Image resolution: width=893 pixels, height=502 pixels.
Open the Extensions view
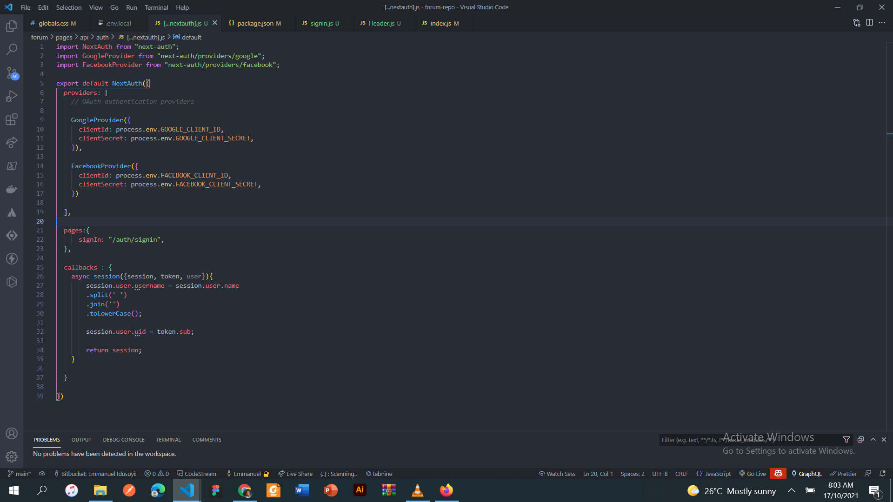click(12, 119)
